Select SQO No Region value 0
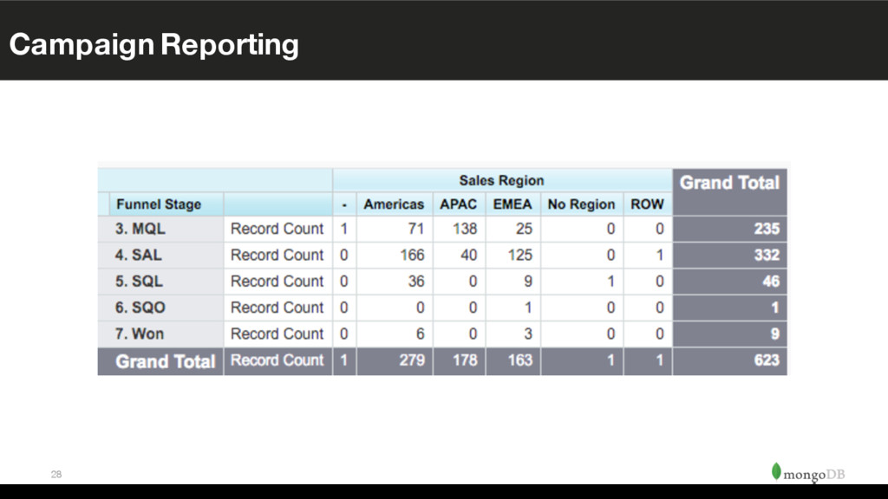Viewport: 888px width, 499px height. click(611, 308)
